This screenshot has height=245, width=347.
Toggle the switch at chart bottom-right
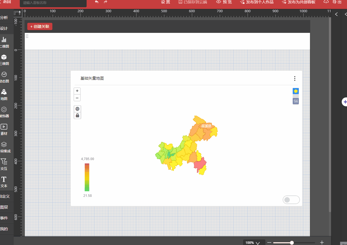click(x=291, y=200)
